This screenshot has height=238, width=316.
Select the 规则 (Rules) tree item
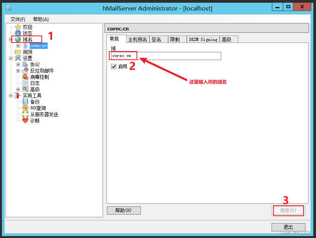pos(27,52)
